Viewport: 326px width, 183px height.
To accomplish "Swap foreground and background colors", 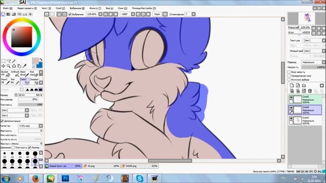I will click(x=41, y=59).
